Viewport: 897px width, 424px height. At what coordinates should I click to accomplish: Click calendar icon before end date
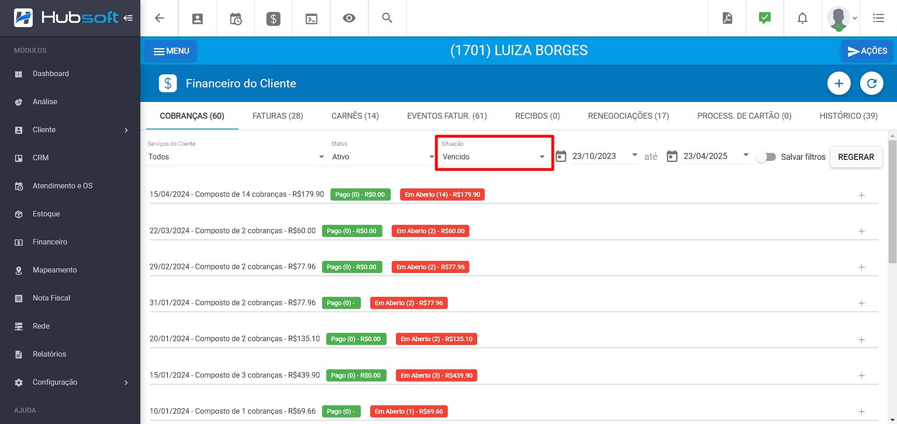672,156
